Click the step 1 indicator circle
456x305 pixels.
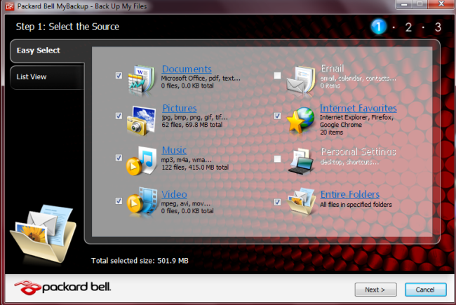pyautogui.click(x=379, y=27)
